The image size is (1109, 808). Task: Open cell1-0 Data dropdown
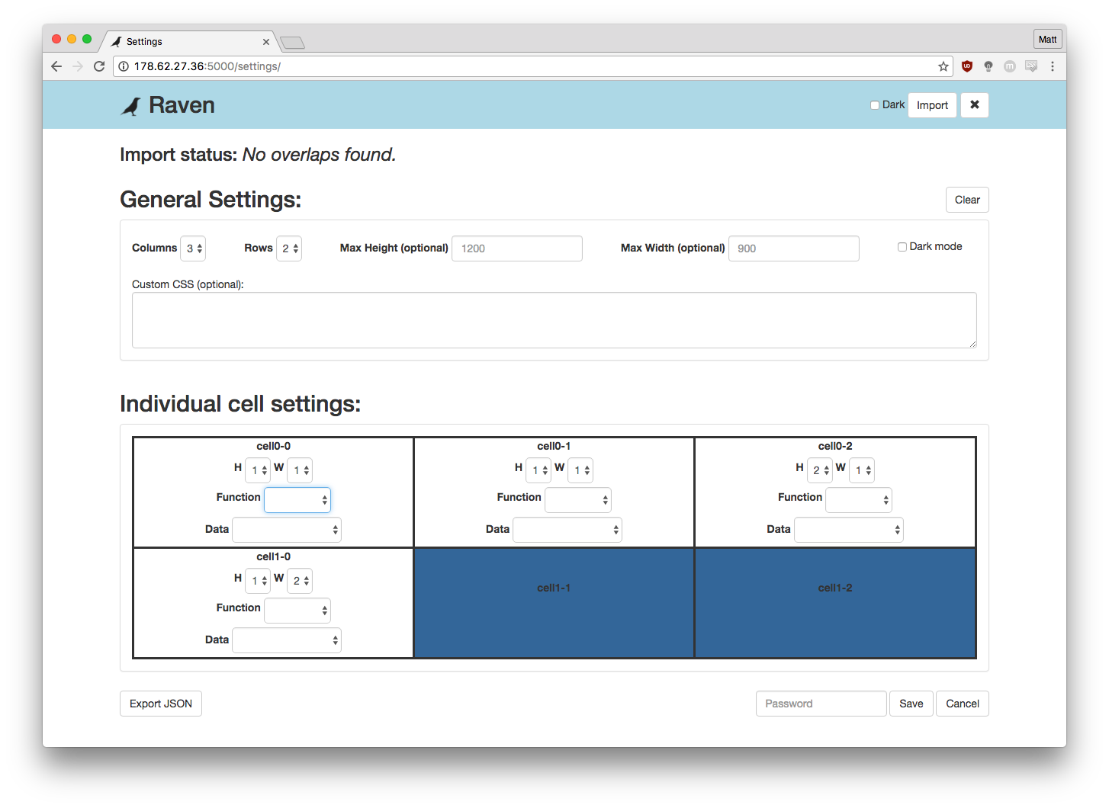click(x=287, y=640)
